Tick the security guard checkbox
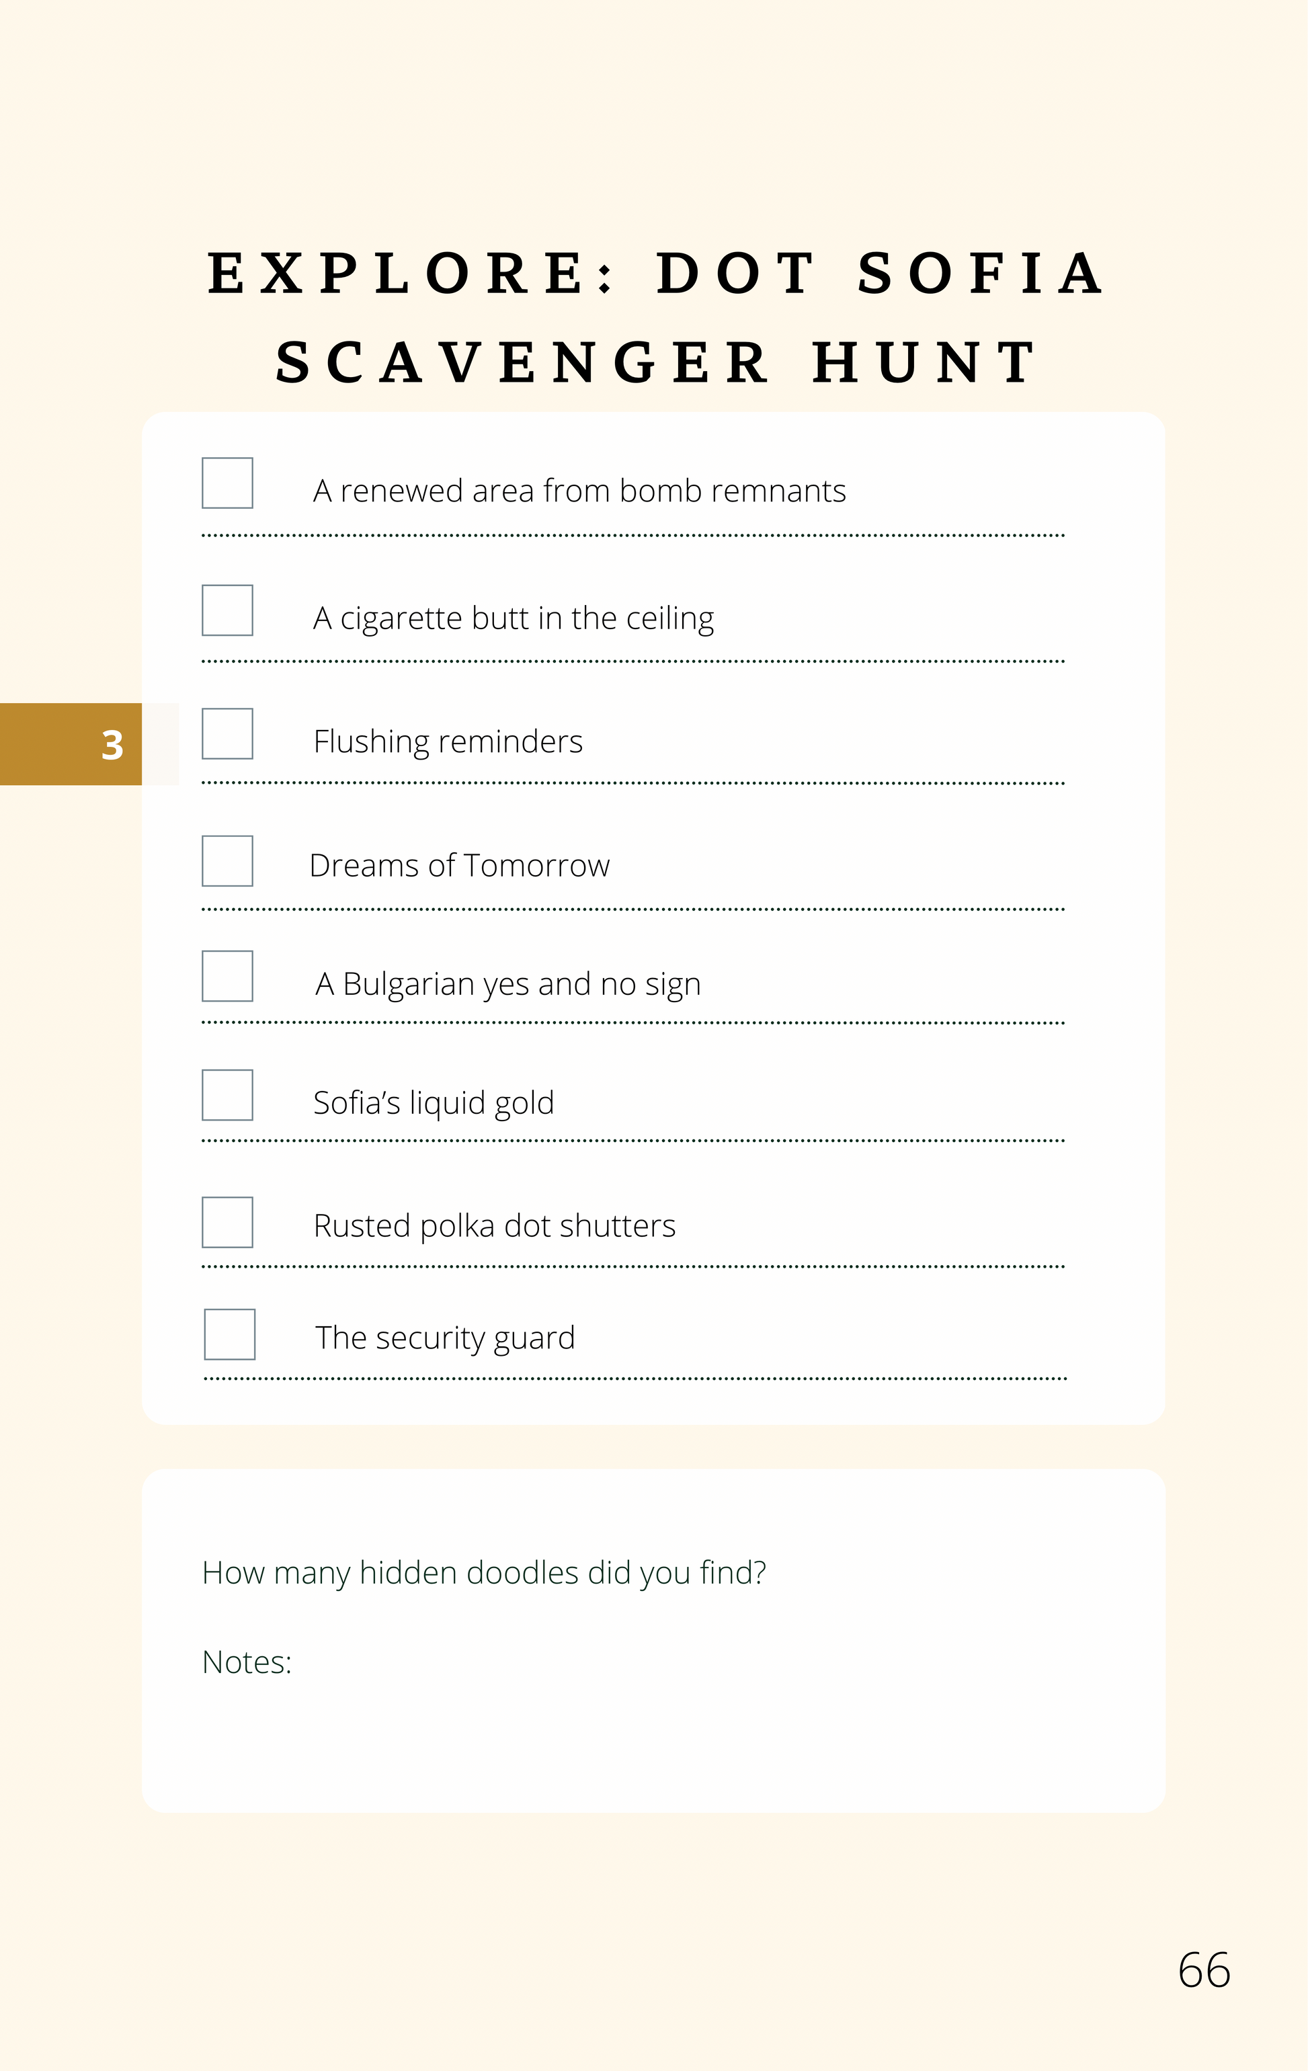Viewport: 1308px width, 2071px height. point(230,1334)
